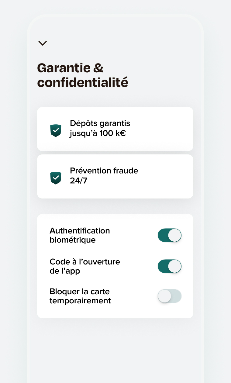Click the shield icon beside Dépôts garantis
Screen dimensions: 231x383
56,130
